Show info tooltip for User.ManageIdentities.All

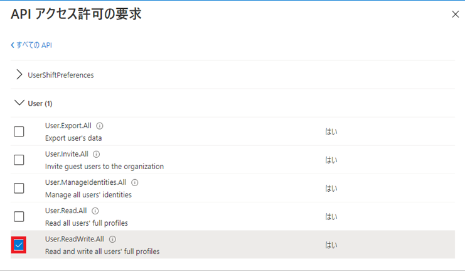pos(134,182)
